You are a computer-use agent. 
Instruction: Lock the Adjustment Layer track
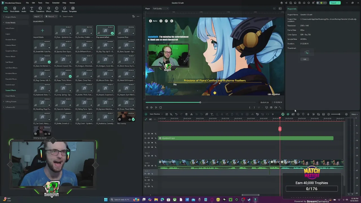tap(145, 138)
